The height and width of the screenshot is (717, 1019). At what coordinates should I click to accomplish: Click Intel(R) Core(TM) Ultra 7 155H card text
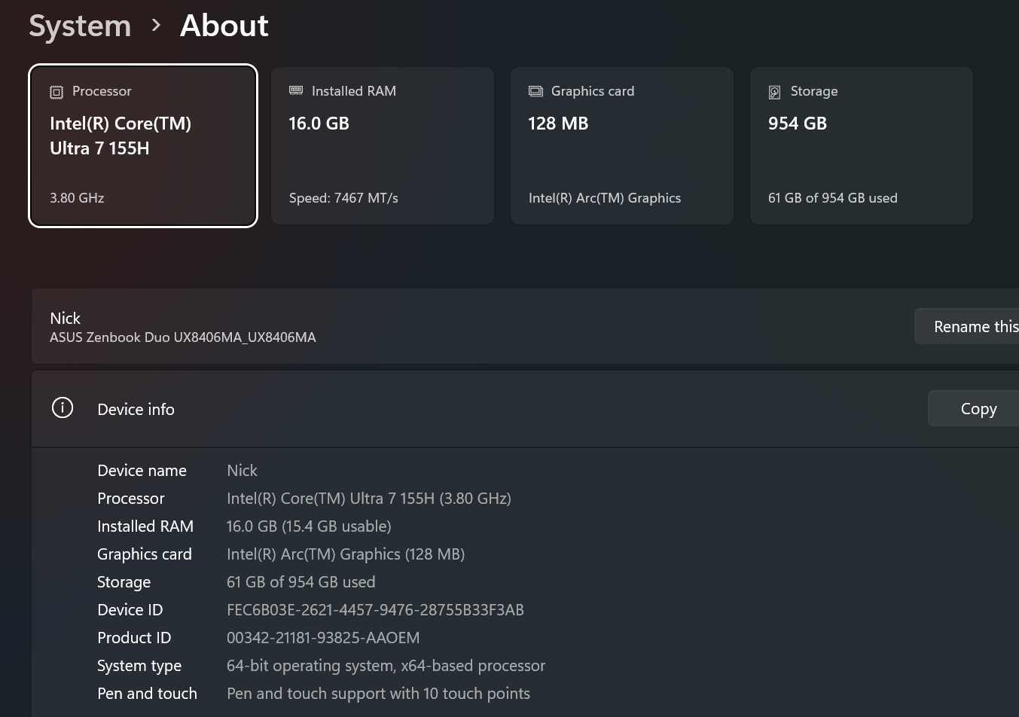(x=121, y=136)
